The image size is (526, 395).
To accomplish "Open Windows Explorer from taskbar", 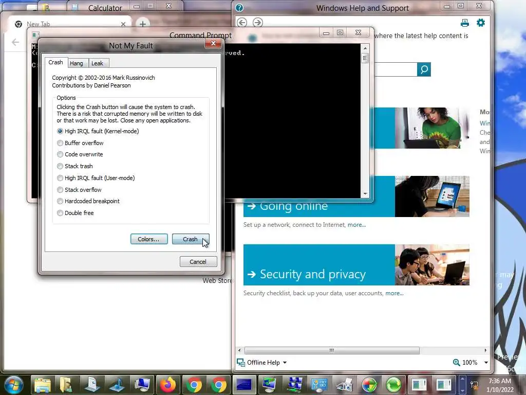I will [43, 385].
